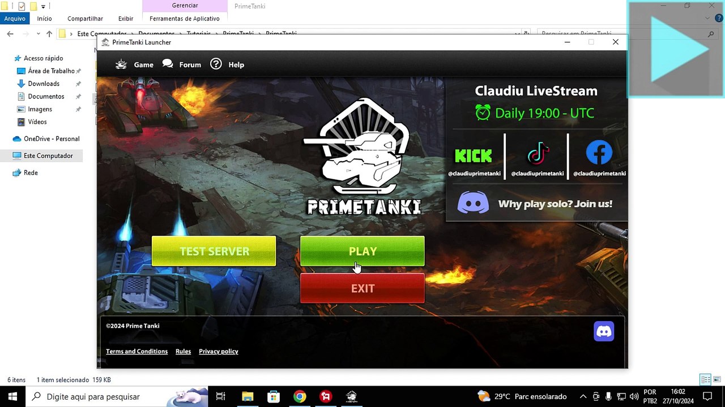Click the Discord logo beside Join us
The height and width of the screenshot is (407, 725).
click(473, 203)
